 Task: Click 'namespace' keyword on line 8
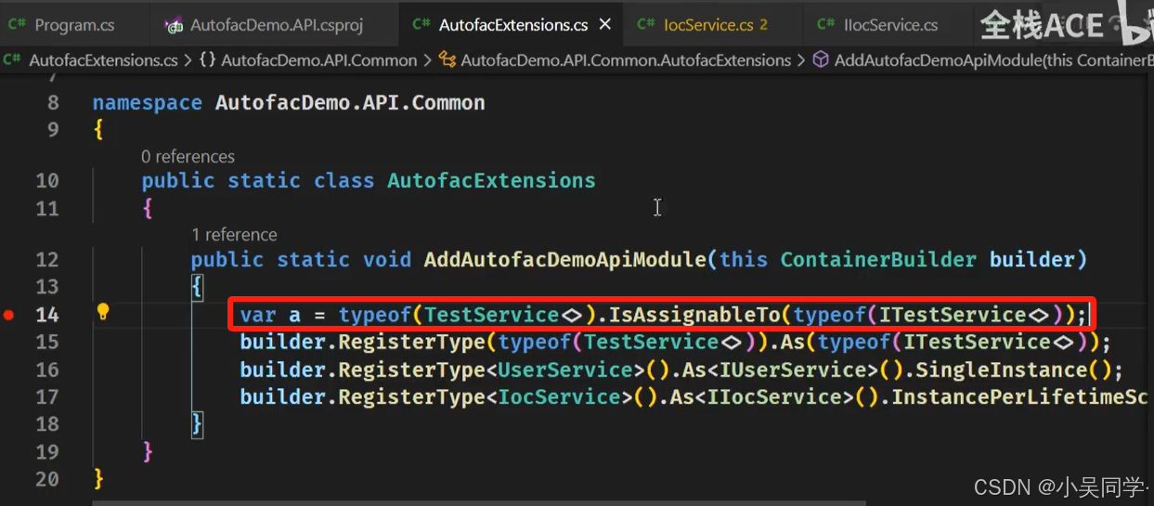[147, 102]
